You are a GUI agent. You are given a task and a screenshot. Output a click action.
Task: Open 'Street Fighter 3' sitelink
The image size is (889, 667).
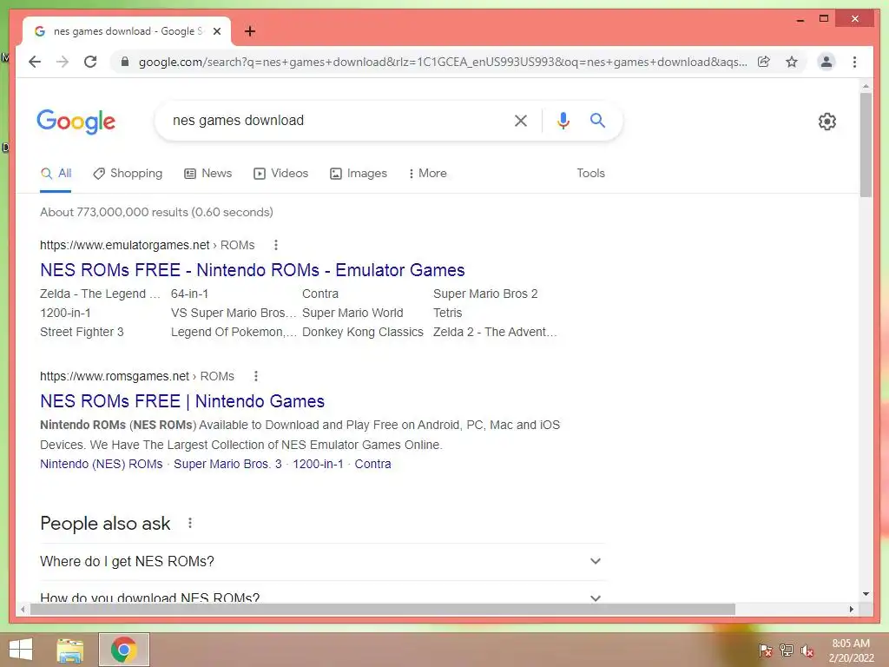[x=82, y=333]
